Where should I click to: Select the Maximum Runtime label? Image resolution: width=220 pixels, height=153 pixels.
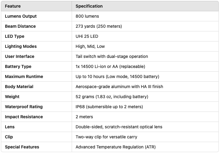24,76
